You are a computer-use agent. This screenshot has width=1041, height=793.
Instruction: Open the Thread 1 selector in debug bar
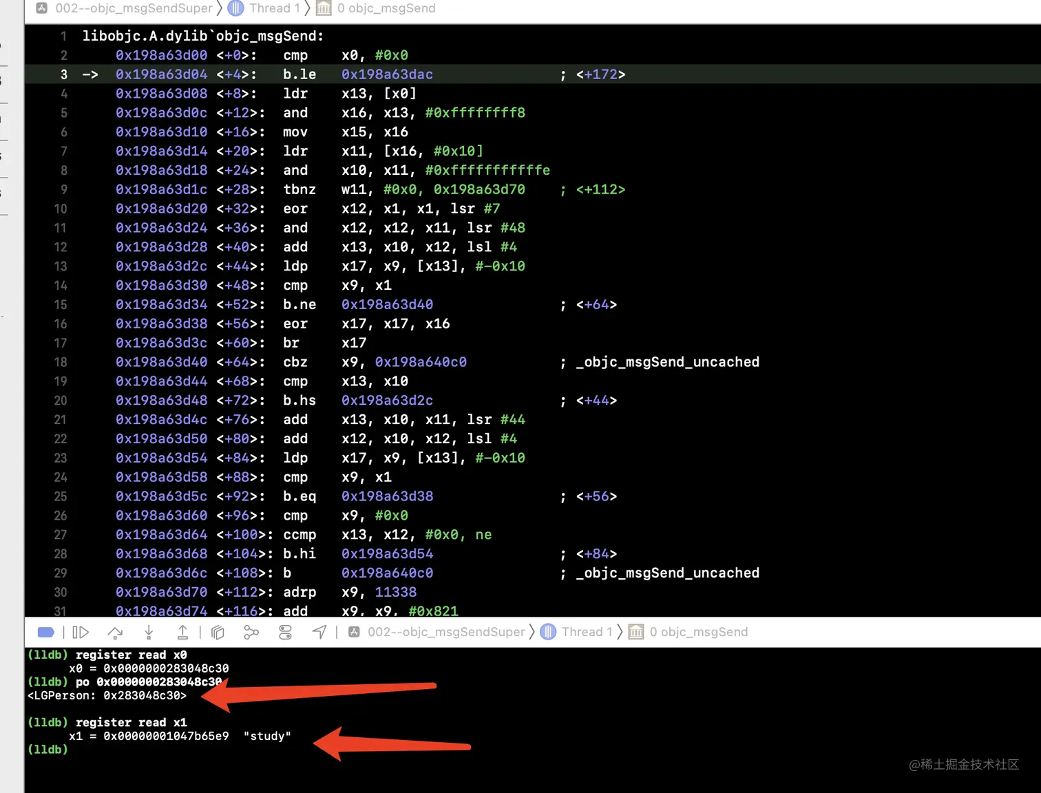(587, 632)
